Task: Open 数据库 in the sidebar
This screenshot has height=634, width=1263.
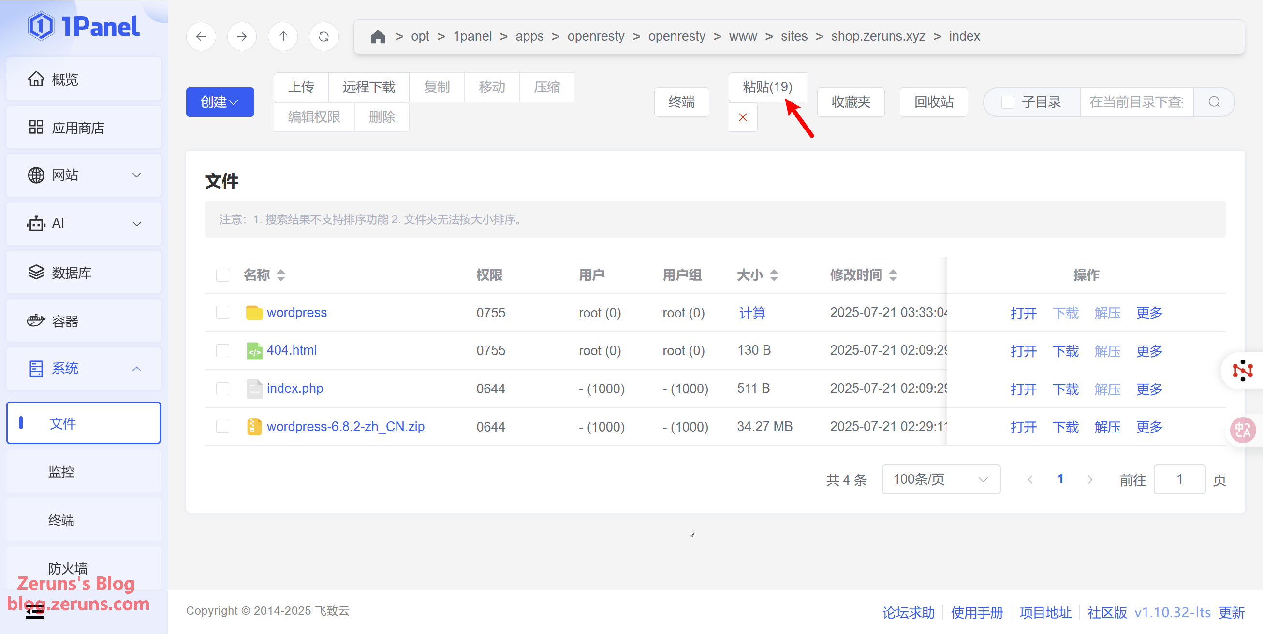Action: click(84, 273)
